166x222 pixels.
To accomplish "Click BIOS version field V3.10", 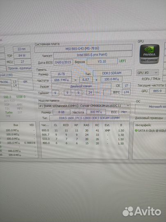I will click(x=102, y=61).
